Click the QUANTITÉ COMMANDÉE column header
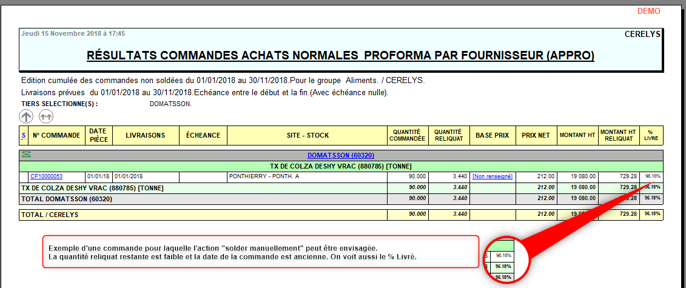 coord(407,135)
